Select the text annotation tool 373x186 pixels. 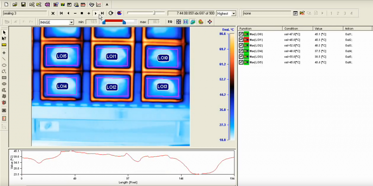pyautogui.click(x=4, y=110)
